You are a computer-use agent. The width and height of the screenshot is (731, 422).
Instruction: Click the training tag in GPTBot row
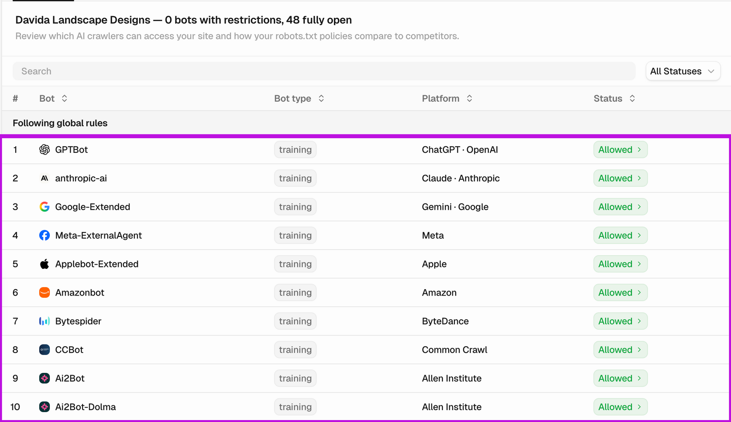295,150
